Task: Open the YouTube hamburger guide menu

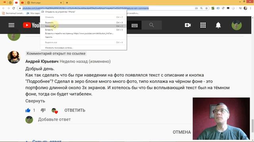Action: click(12, 25)
